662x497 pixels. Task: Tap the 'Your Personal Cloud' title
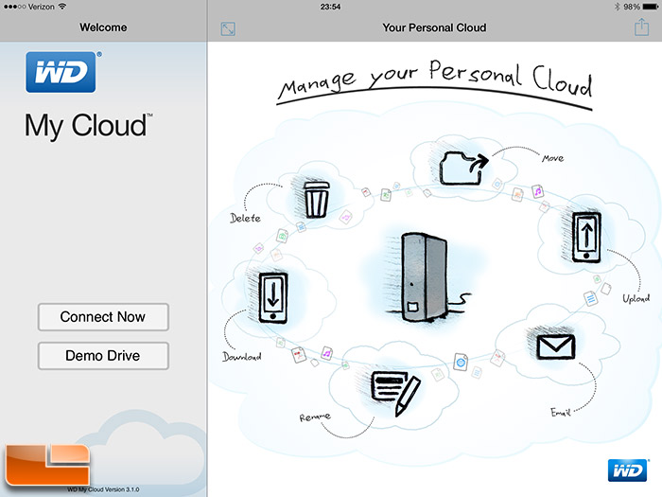[434, 27]
